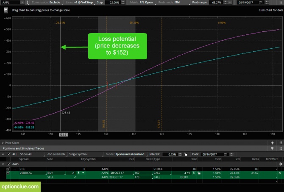The image size is (284, 192).
Task: Toggle the AAPL group checkbox
Action: click(x=8, y=164)
